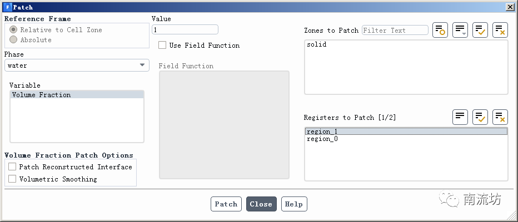This screenshot has width=518, height=222.
Task: Select Volume Fraction in Variable list
Action: 42,95
